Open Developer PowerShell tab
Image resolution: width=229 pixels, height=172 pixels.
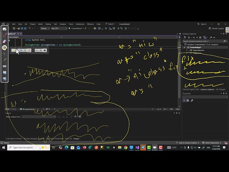(55, 139)
